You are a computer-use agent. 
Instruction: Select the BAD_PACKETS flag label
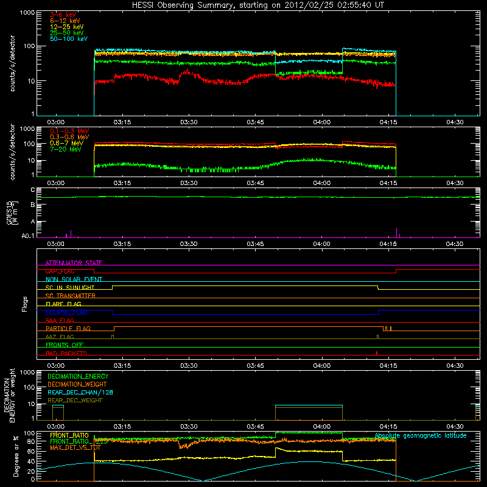[x=66, y=353]
